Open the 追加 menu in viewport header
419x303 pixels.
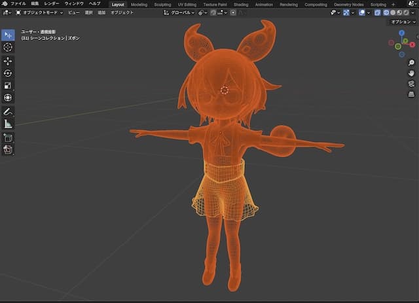click(101, 12)
